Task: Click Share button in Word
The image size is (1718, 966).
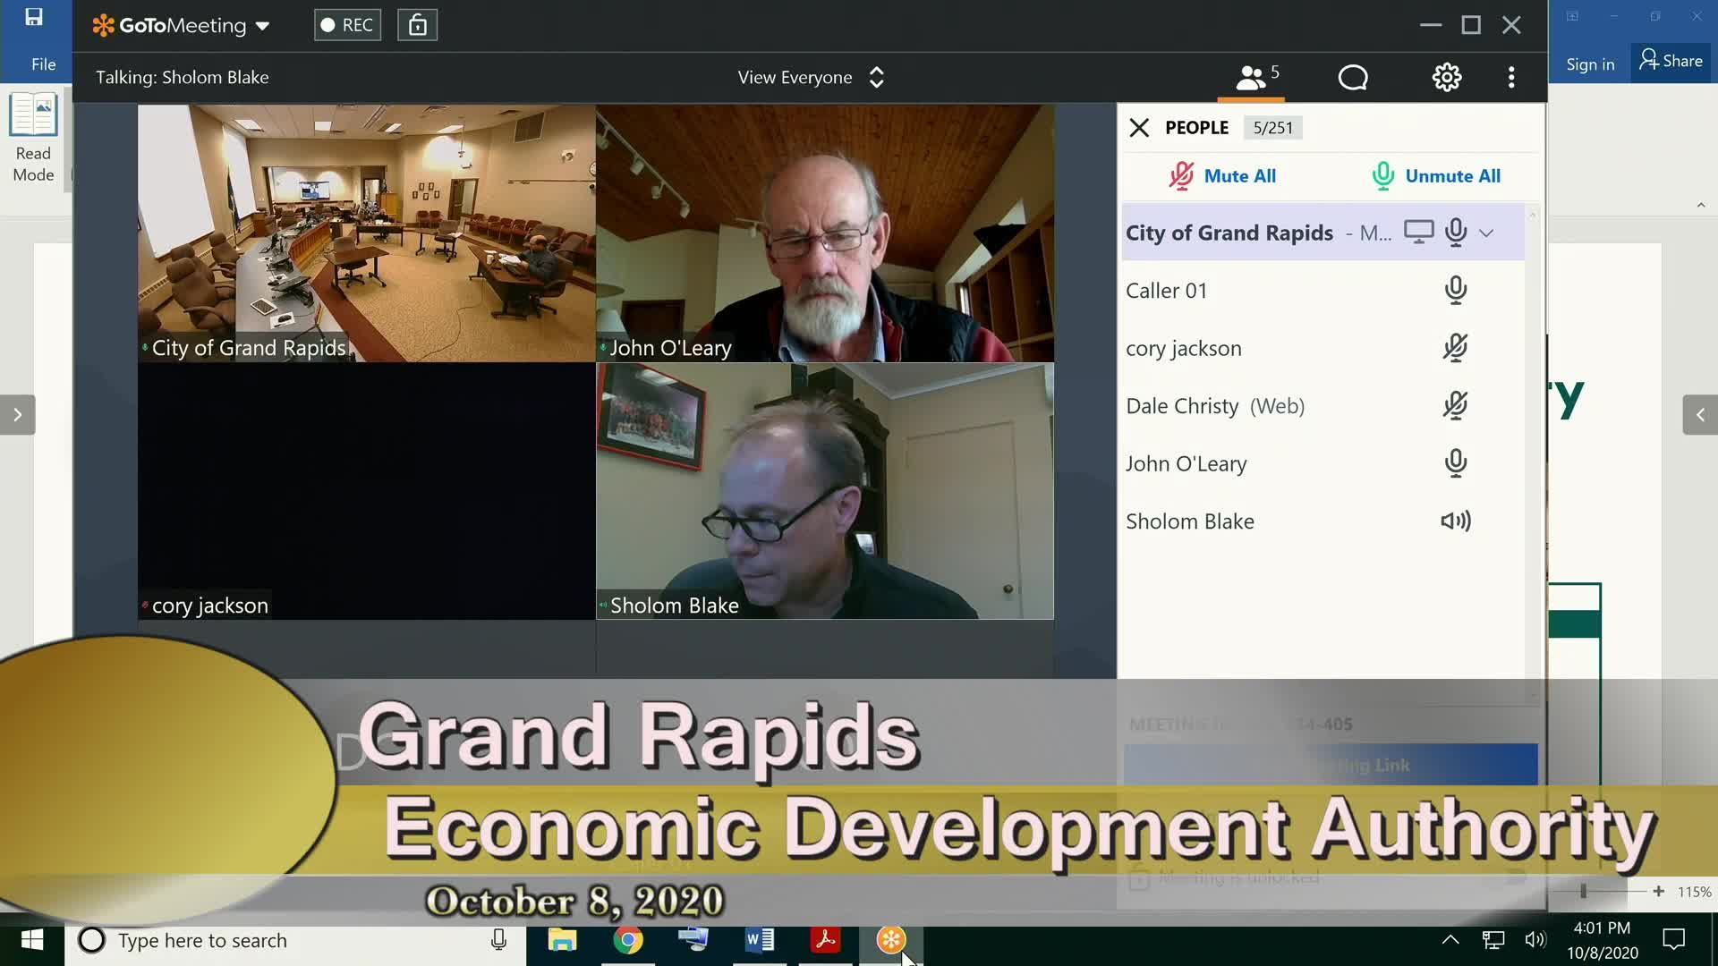Action: click(x=1671, y=61)
